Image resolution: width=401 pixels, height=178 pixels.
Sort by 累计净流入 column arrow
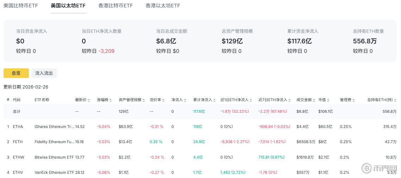[x=214, y=100]
